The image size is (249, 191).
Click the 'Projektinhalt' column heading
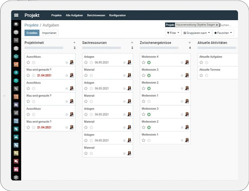(x=34, y=43)
